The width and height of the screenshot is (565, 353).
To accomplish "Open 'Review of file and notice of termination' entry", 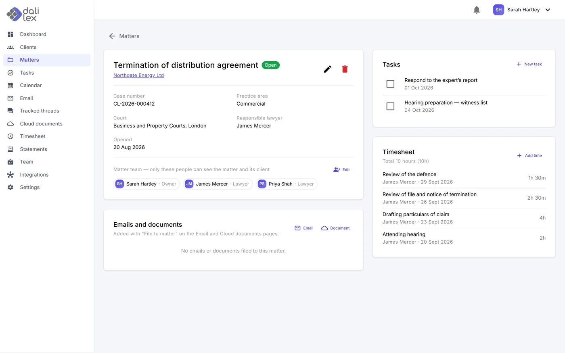I will tap(464, 198).
